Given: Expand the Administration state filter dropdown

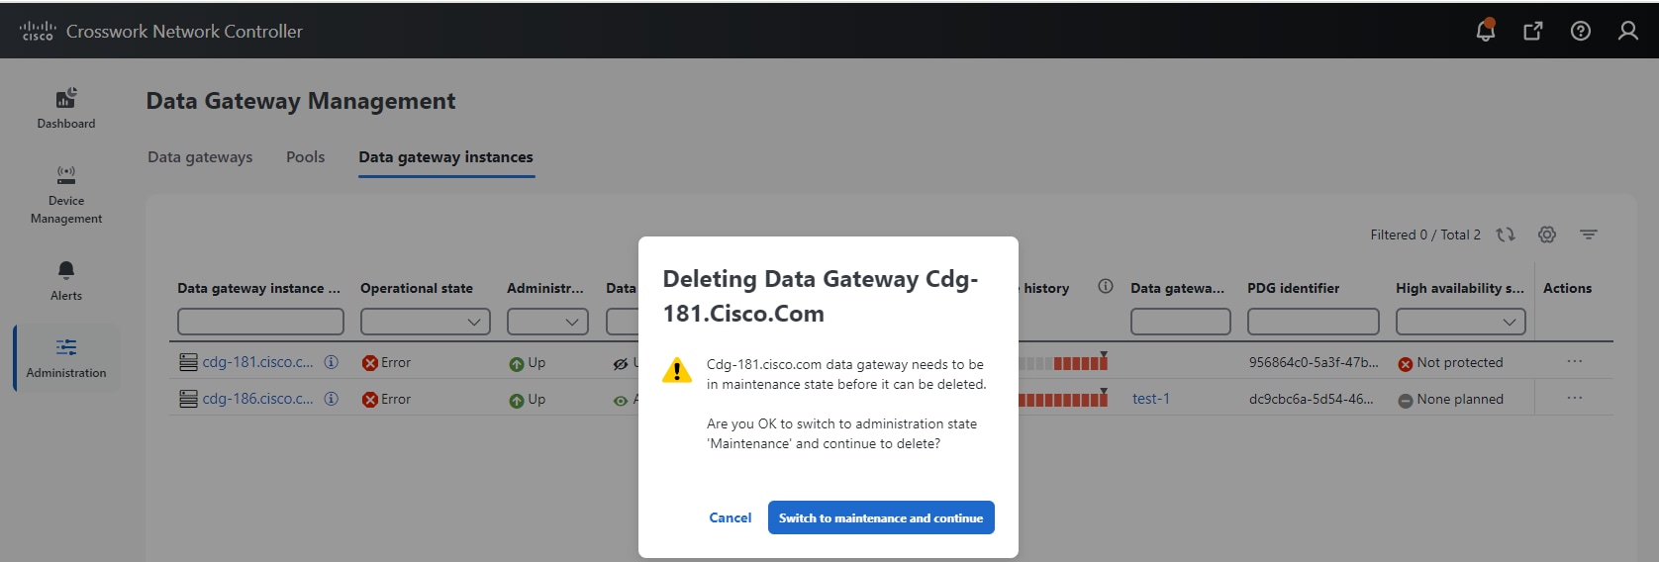Looking at the screenshot, I should [547, 322].
